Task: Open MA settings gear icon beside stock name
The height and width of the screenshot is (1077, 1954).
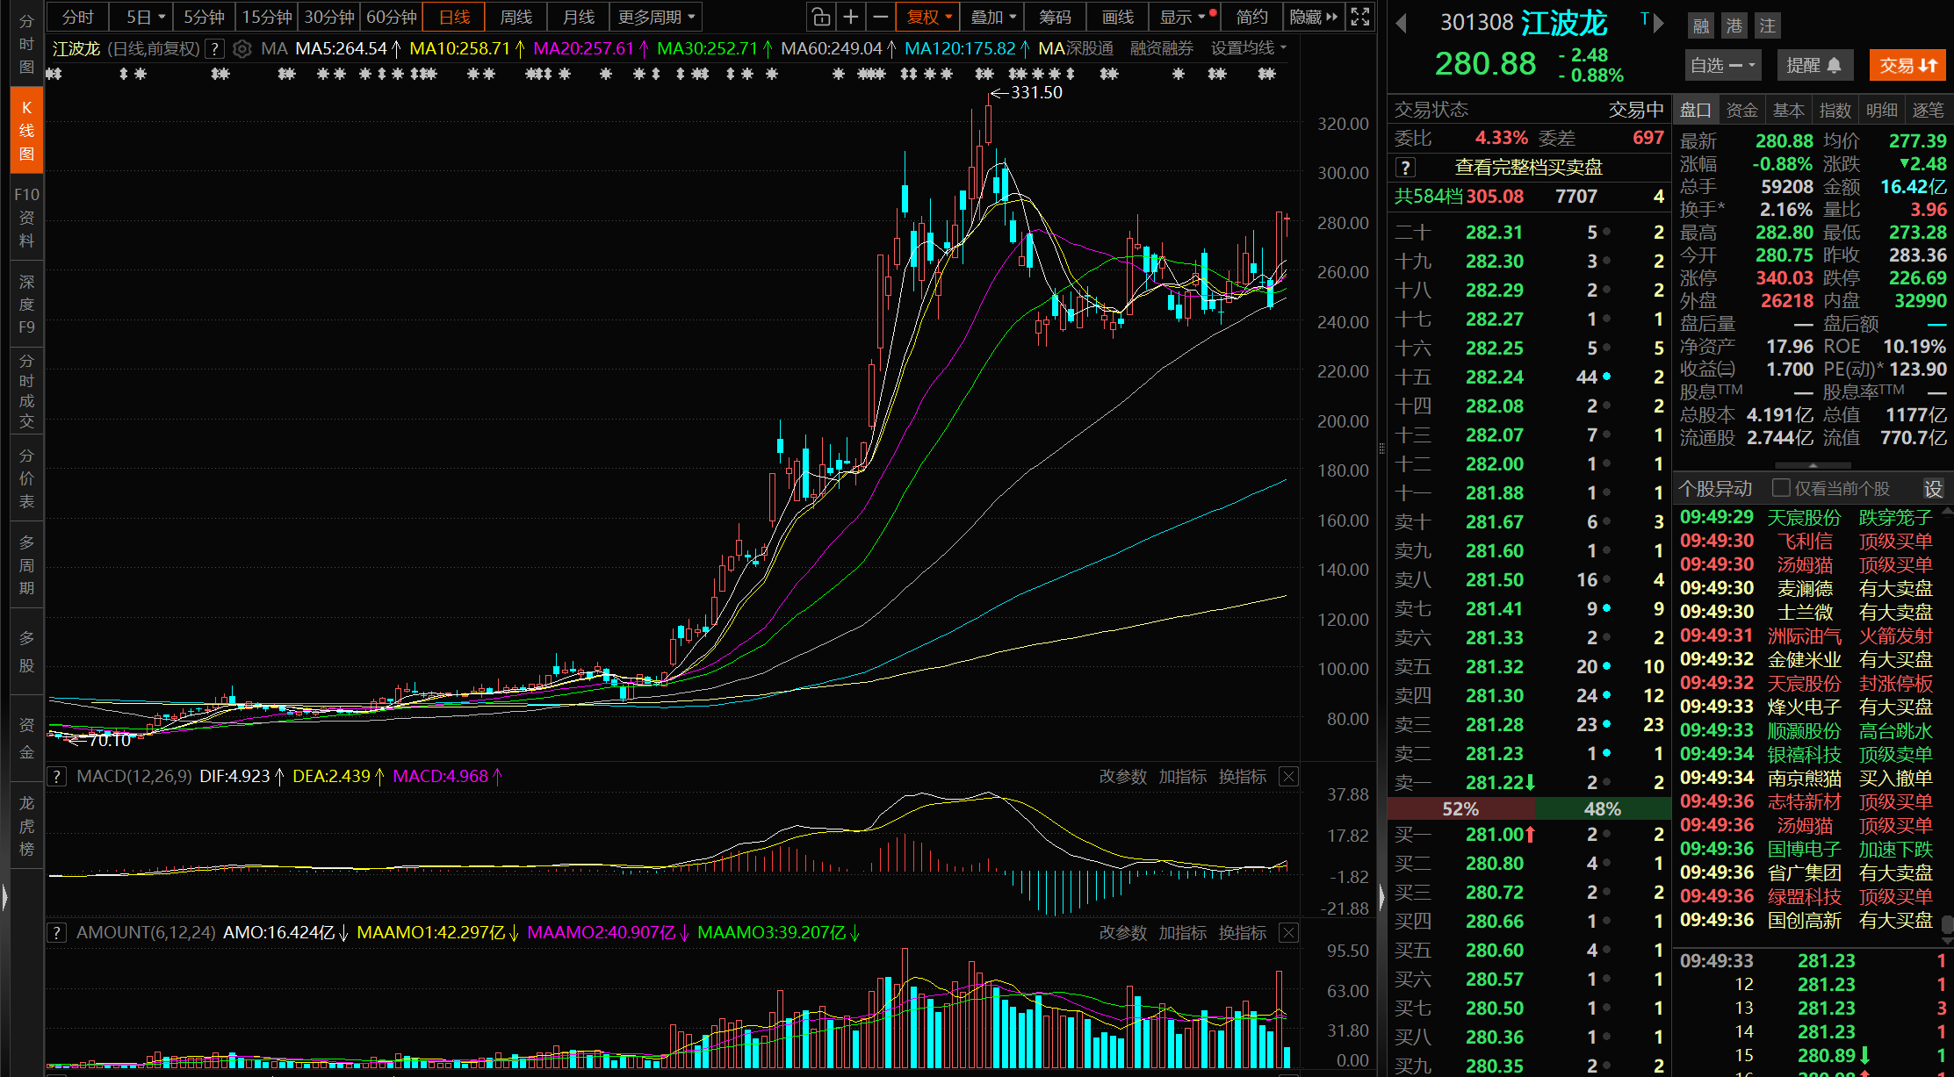Action: [x=242, y=49]
